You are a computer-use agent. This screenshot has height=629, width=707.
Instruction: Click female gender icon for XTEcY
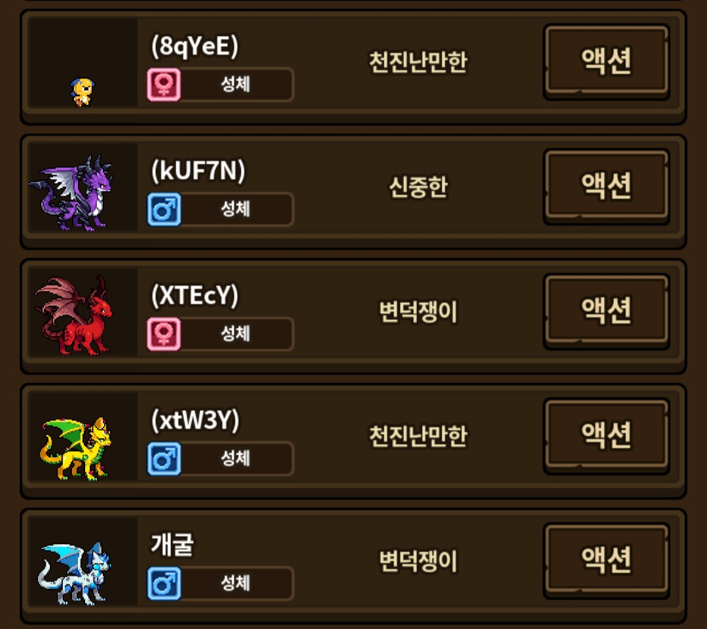[164, 333]
